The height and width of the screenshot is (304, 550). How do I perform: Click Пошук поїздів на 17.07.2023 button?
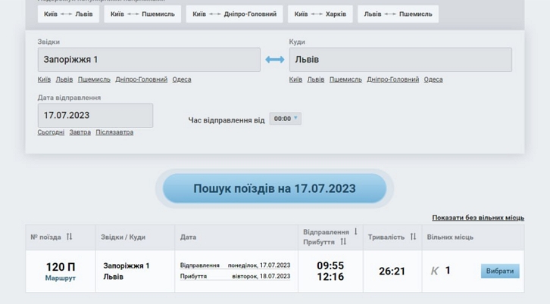click(x=275, y=188)
